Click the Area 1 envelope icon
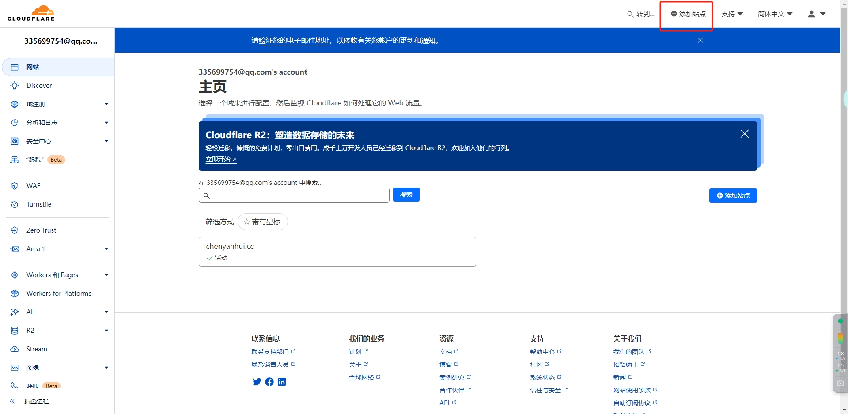The height and width of the screenshot is (414, 848). (15, 249)
